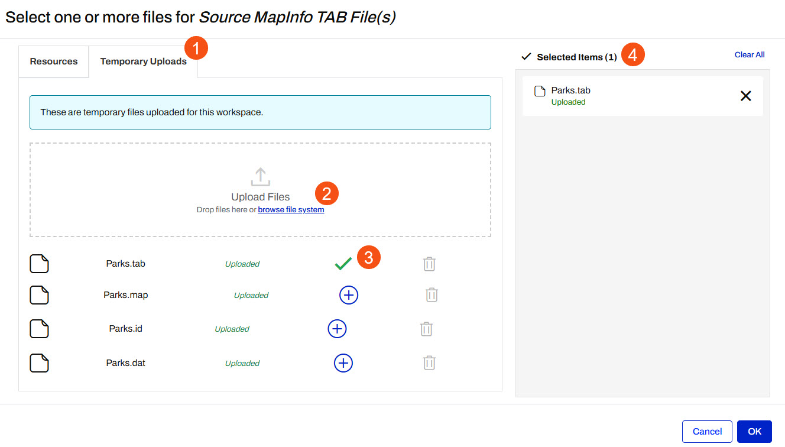Screen dimensions: 785x447
Task: Open the browse file system link
Action: click(291, 210)
